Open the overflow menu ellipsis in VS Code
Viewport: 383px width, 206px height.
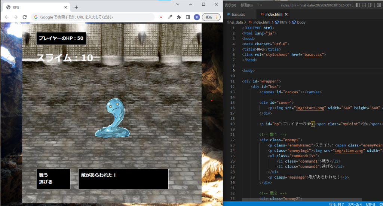260,5
